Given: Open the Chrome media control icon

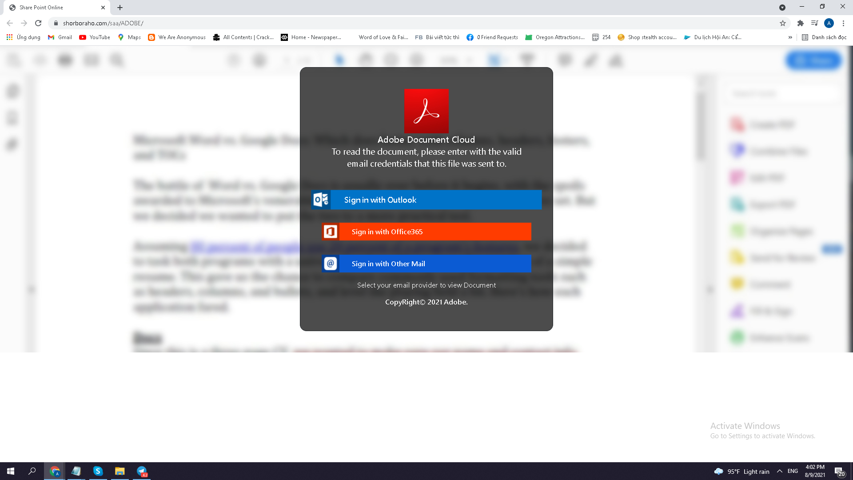Looking at the screenshot, I should pyautogui.click(x=814, y=23).
